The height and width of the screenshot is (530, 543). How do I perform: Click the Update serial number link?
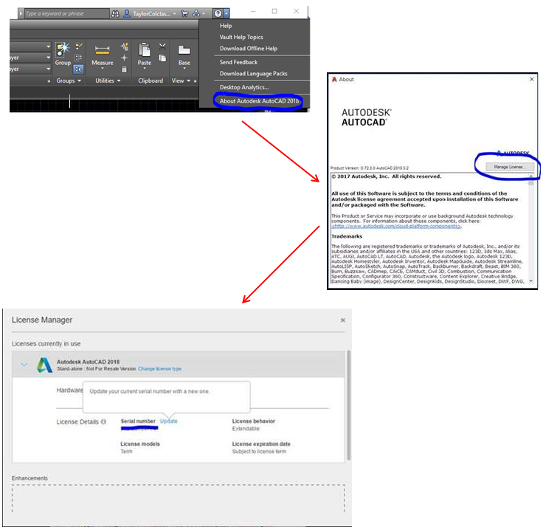[x=169, y=421]
